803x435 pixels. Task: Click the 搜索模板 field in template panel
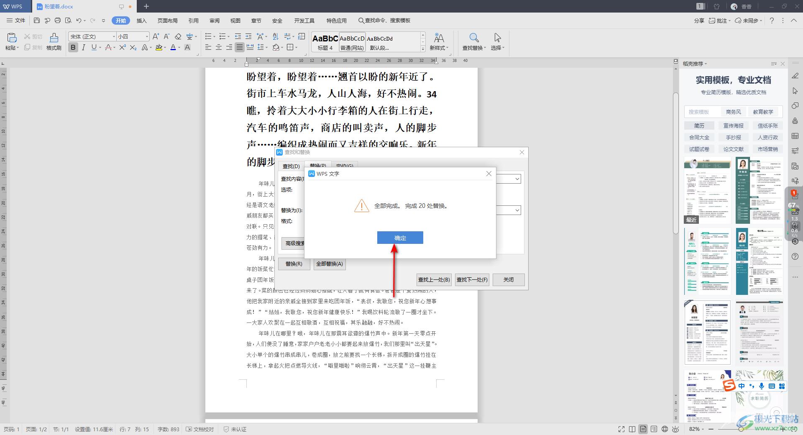pyautogui.click(x=703, y=112)
